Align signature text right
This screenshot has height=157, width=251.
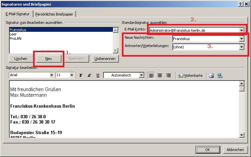(168, 76)
